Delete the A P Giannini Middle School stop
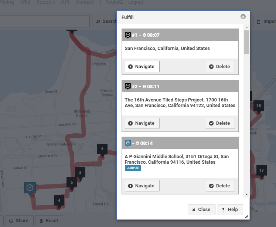The height and width of the screenshot is (227, 276). pyautogui.click(x=220, y=186)
